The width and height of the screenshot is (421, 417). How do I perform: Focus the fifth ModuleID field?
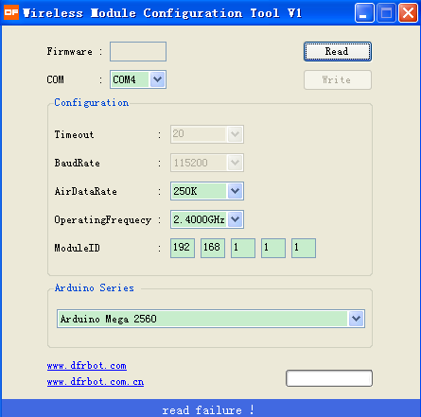click(x=304, y=248)
